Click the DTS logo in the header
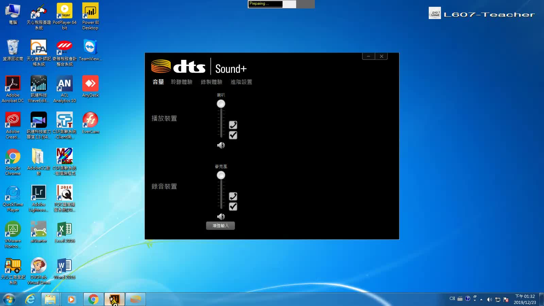 [178, 66]
